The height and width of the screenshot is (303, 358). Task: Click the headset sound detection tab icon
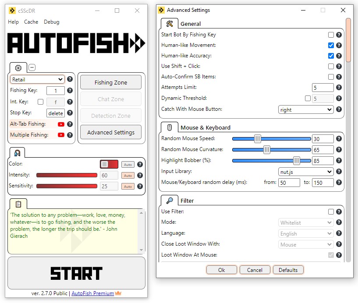tap(17, 153)
